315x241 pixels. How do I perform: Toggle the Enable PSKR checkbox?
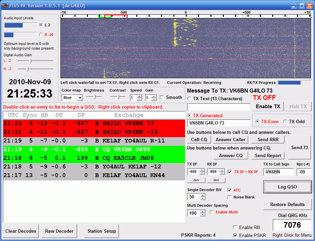coord(235,235)
